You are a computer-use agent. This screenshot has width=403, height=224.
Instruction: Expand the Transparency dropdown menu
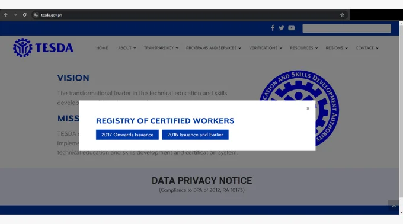tap(161, 48)
